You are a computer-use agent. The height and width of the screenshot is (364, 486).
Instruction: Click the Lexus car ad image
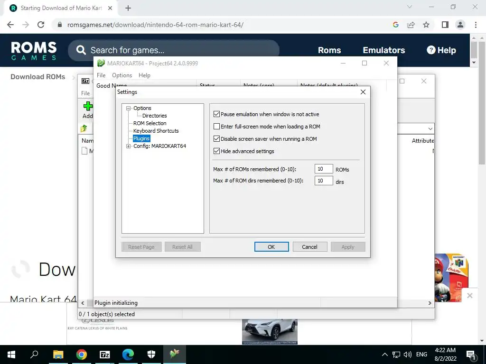tap(270, 332)
